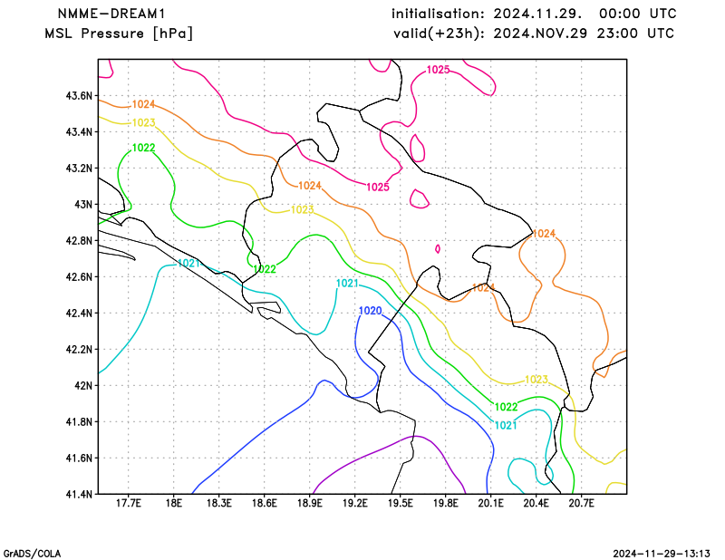
Task: Click the 18.9E longitude label
Action: (x=309, y=503)
